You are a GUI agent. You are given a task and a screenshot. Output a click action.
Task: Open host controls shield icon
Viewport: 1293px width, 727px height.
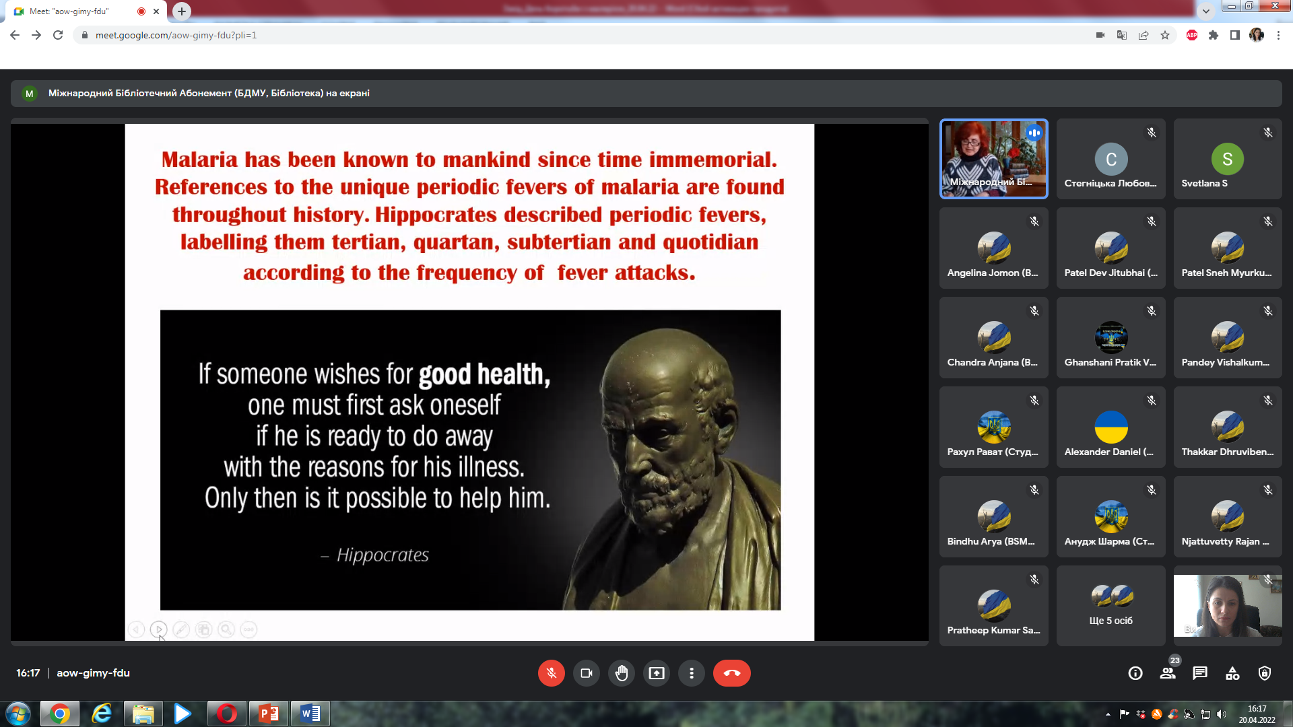1265,673
